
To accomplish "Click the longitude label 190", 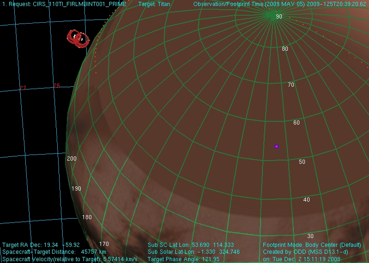I will [x=76, y=189].
